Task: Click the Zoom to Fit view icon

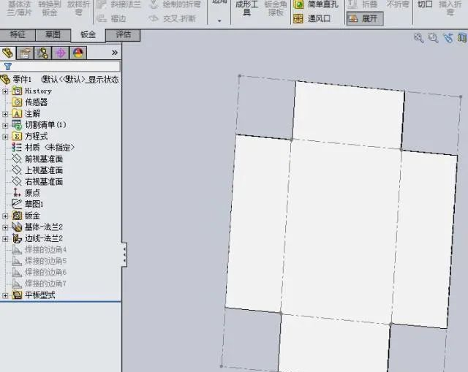Action: pos(419,38)
